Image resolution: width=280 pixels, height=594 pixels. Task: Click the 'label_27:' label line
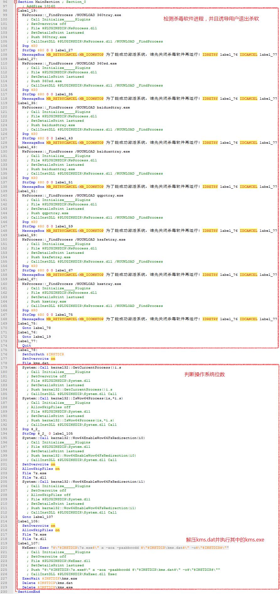(28, 59)
